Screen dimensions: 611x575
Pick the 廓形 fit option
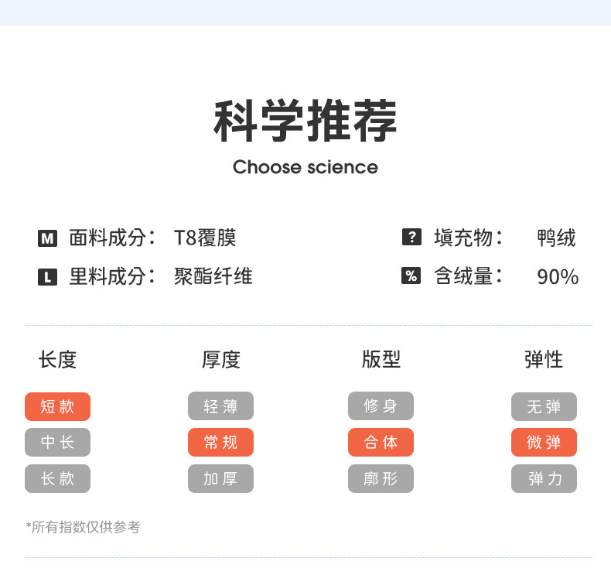pos(381,478)
